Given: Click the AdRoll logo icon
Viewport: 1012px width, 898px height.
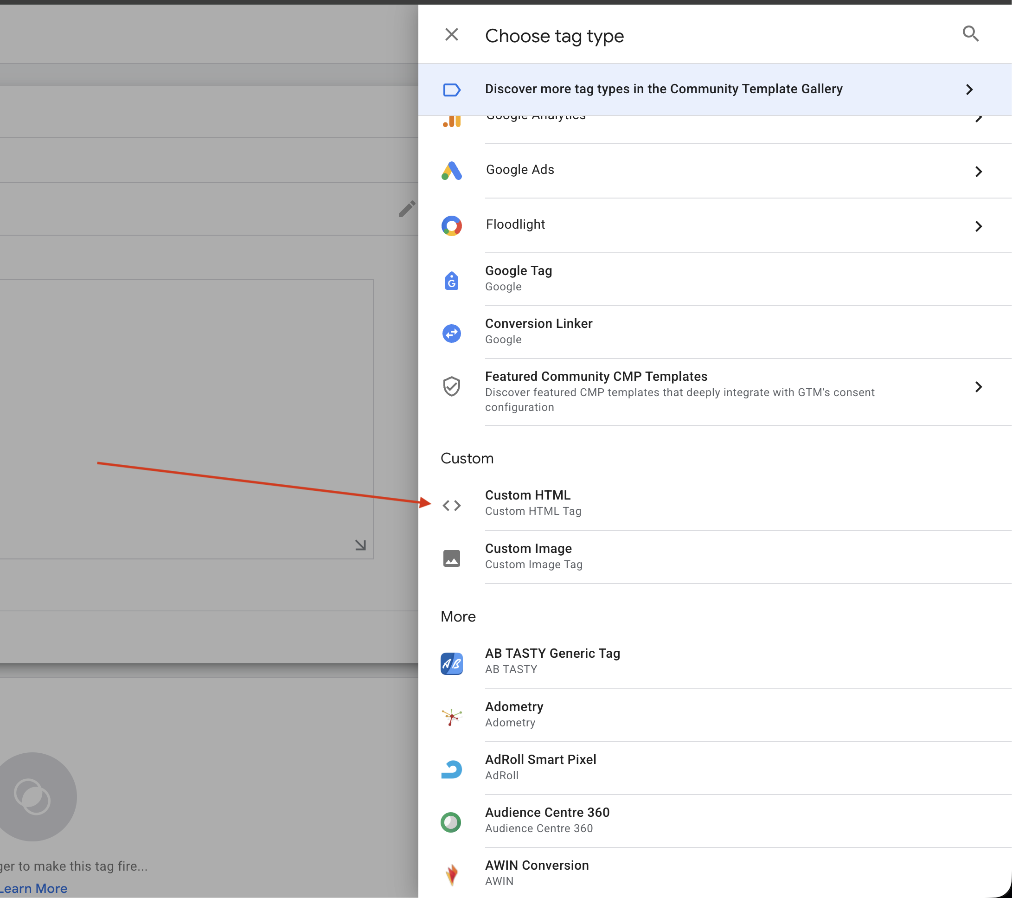Looking at the screenshot, I should 452,770.
